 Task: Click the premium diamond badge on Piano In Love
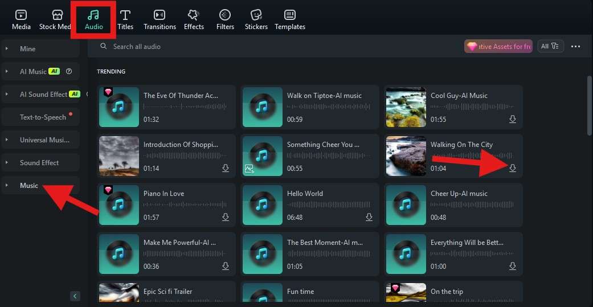[x=109, y=190]
